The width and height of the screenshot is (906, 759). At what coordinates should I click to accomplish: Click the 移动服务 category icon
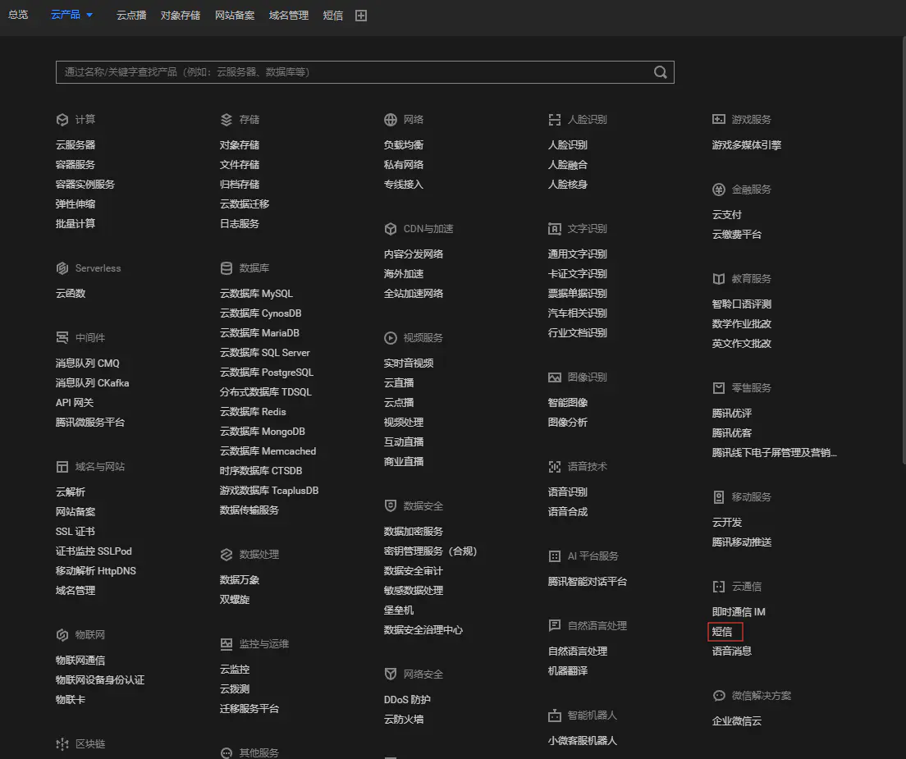pyautogui.click(x=719, y=497)
